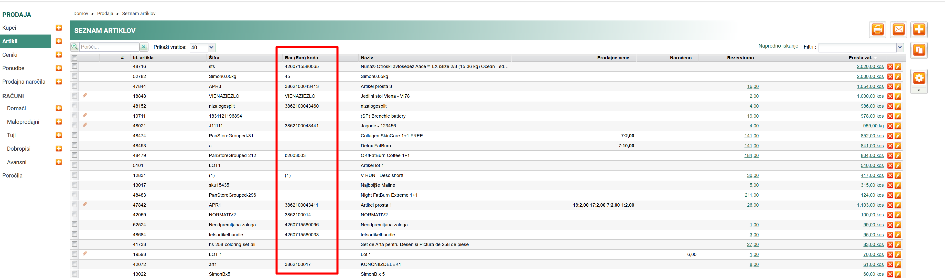
Task: Tick the select-all checkbox in table header
Action: (x=74, y=58)
